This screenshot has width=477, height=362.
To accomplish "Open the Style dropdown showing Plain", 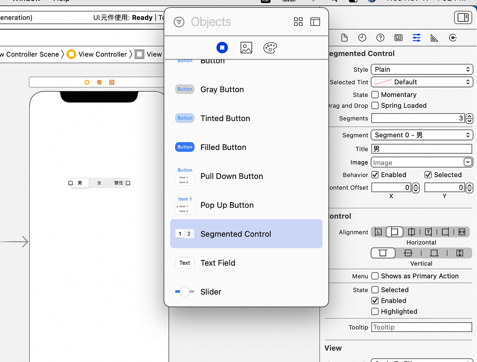I will tap(421, 69).
